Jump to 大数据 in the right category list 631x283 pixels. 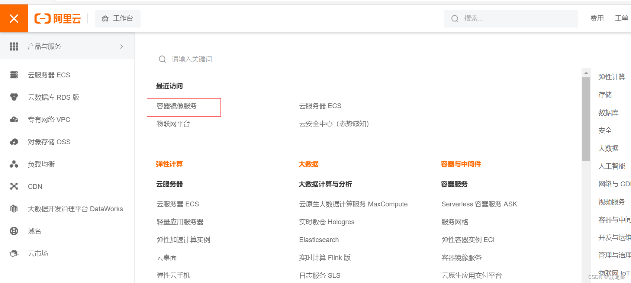pyautogui.click(x=608, y=148)
